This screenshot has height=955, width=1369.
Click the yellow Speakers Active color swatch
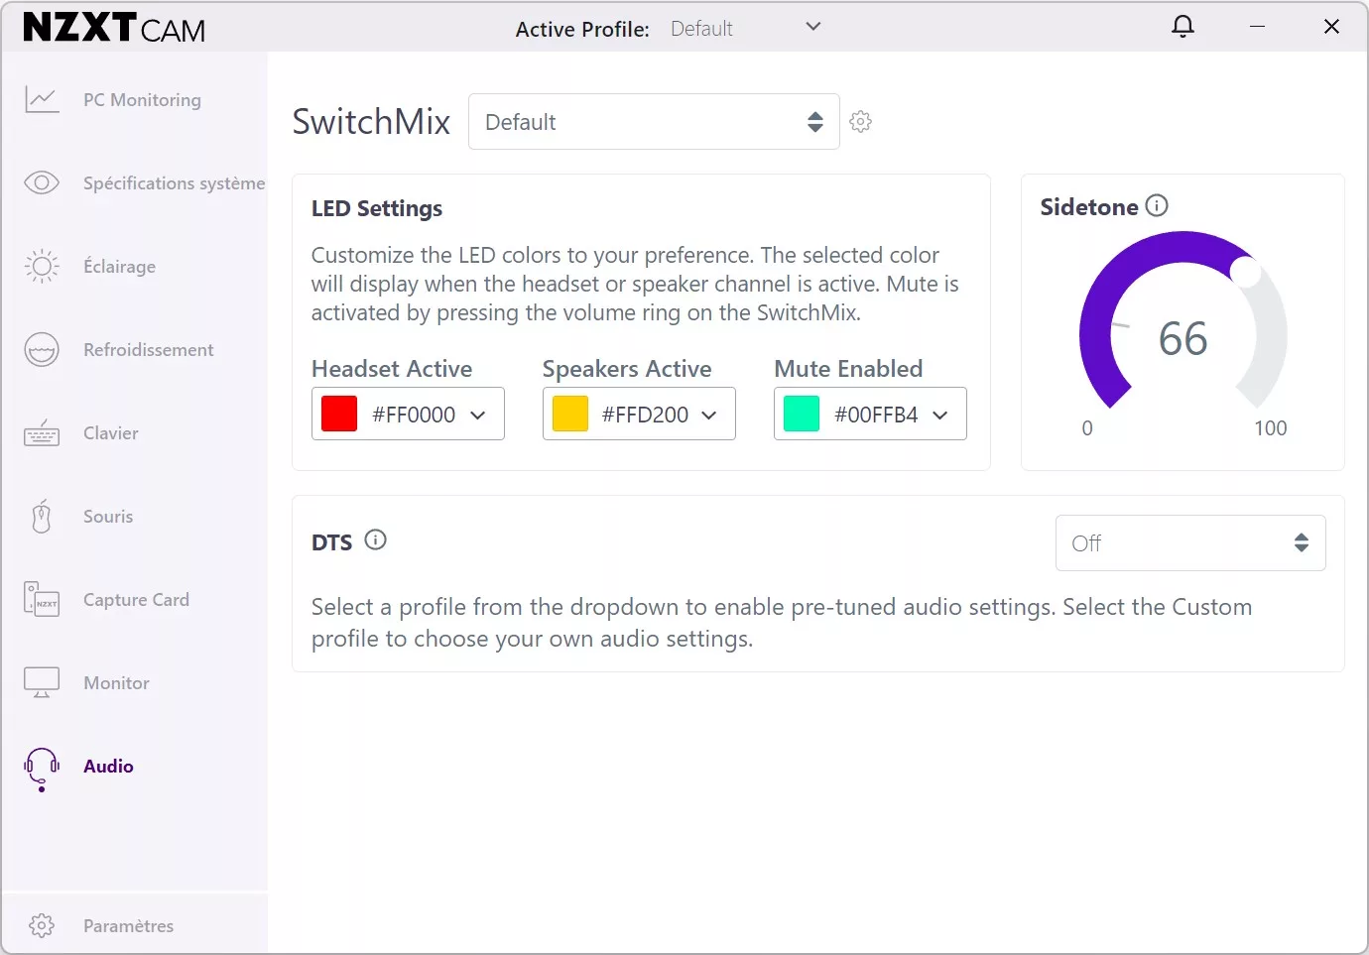tap(570, 414)
